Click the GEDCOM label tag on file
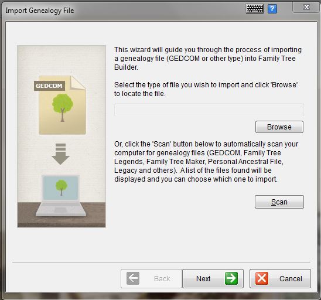 (49, 86)
